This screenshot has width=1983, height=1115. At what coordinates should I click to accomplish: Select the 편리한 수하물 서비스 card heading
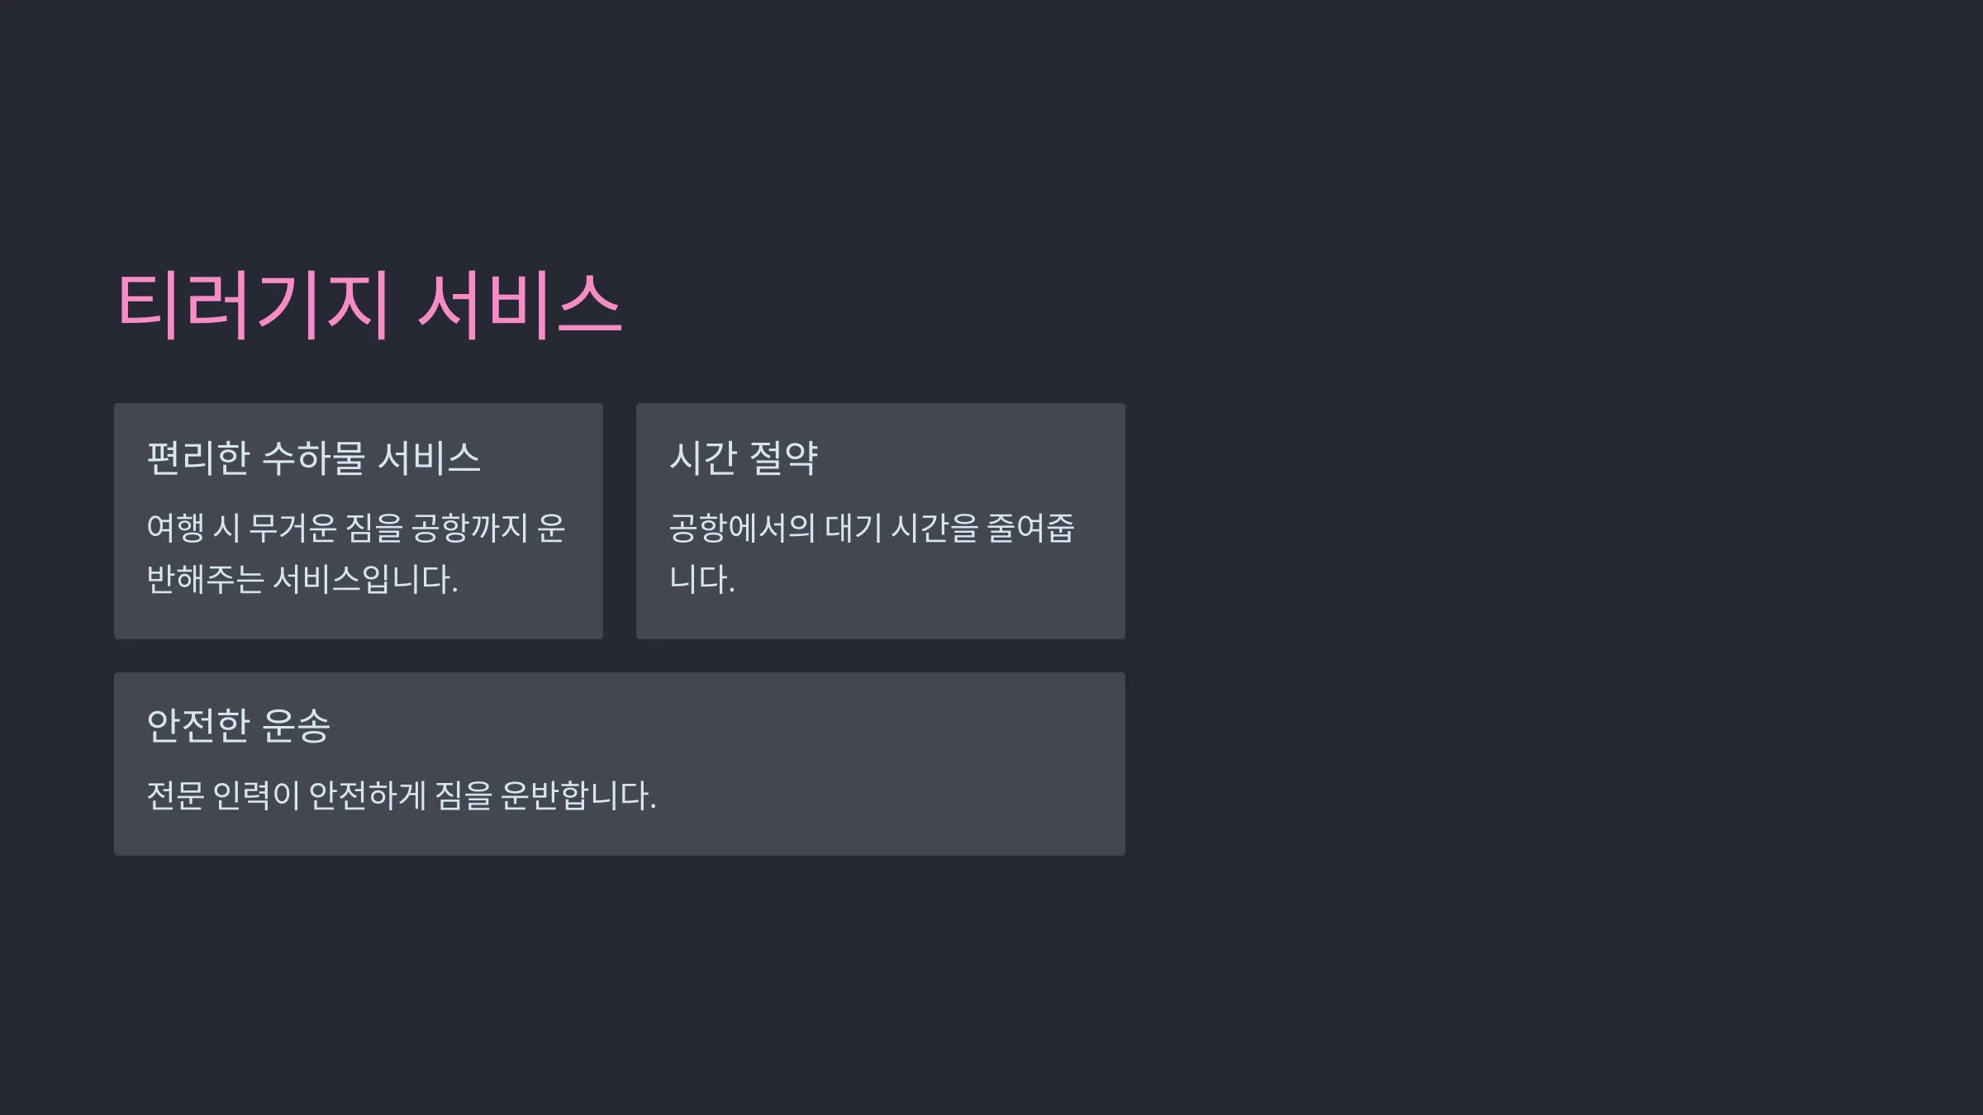pos(313,458)
